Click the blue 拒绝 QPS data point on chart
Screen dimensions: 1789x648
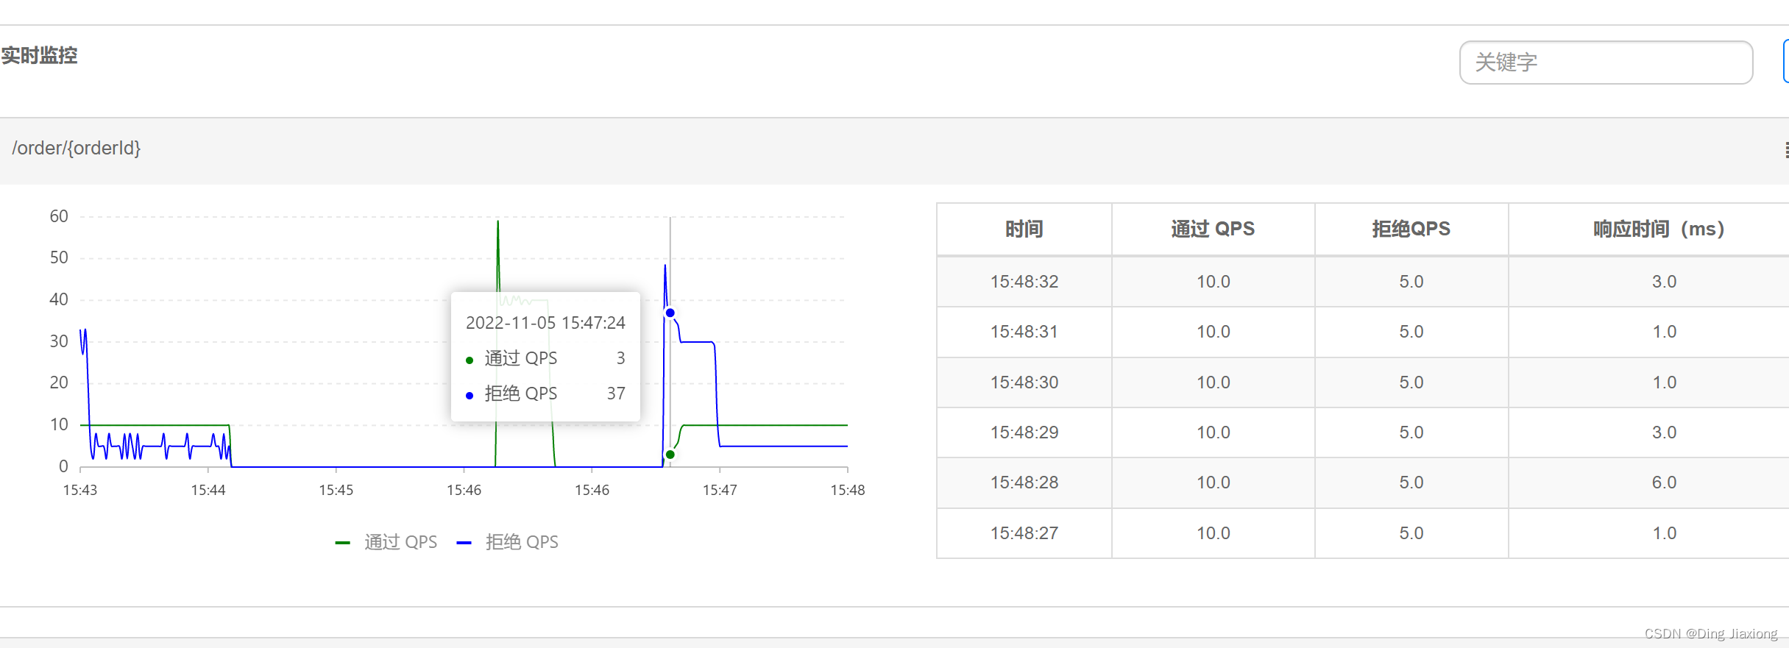(670, 313)
